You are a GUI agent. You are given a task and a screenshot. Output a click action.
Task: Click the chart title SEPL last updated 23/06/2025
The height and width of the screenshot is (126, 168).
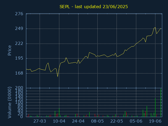point(94,7)
